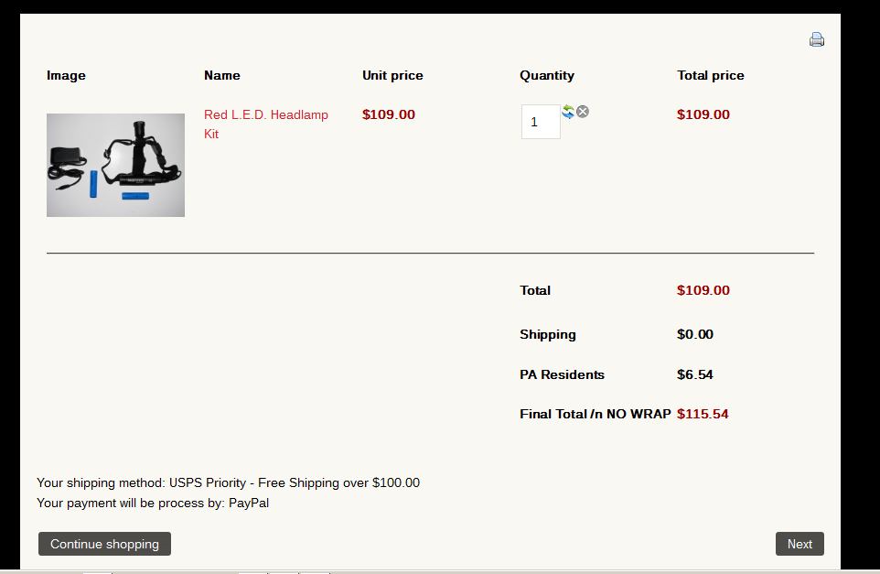Open the Red L.E.D. Headlamp Kit link

tap(266, 125)
